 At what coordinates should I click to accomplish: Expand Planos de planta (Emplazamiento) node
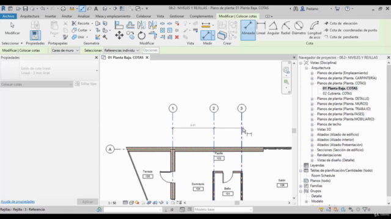(x=312, y=73)
